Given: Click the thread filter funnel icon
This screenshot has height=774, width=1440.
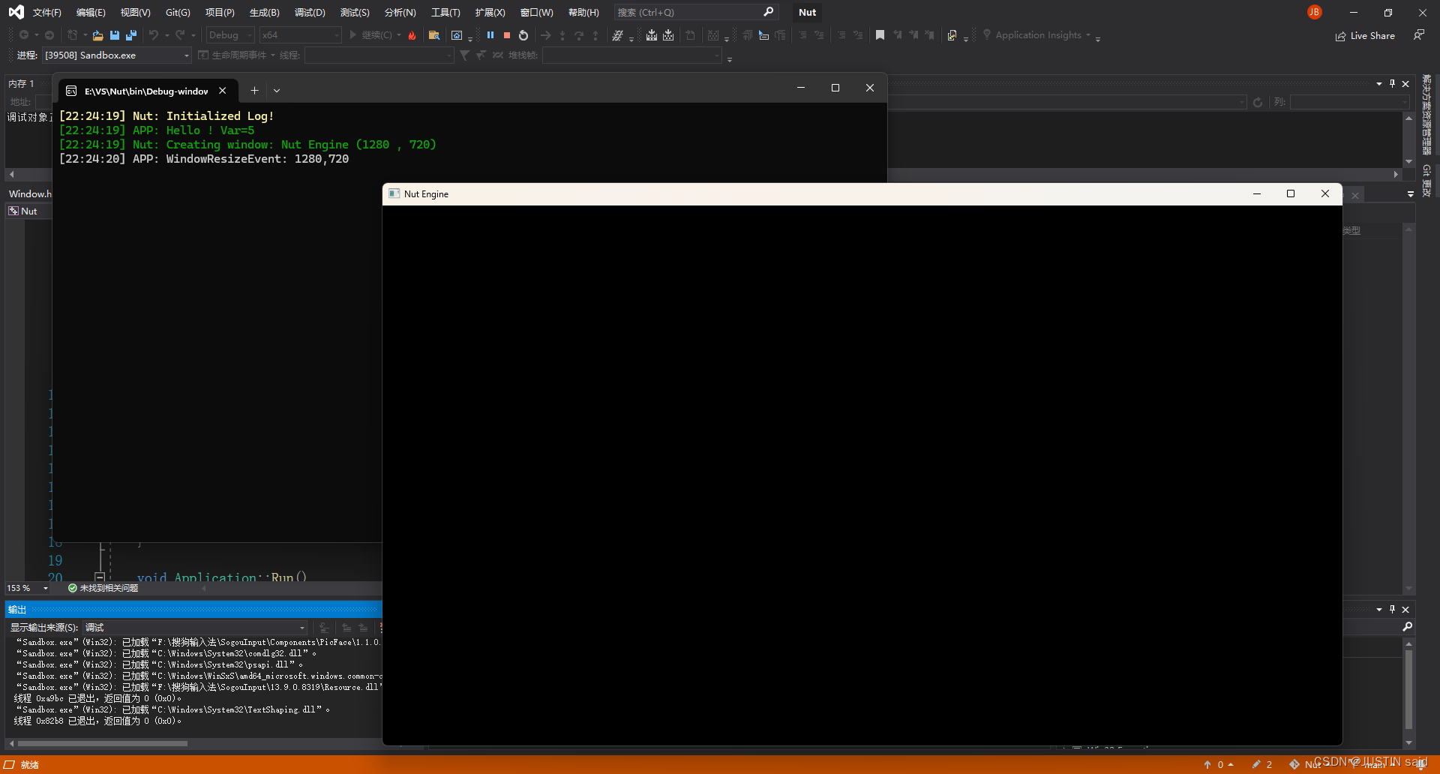Looking at the screenshot, I should [464, 55].
